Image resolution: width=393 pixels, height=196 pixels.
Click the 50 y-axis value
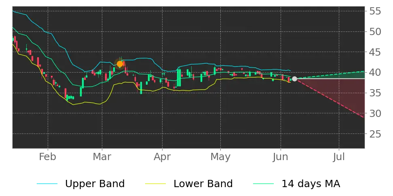point(375,32)
